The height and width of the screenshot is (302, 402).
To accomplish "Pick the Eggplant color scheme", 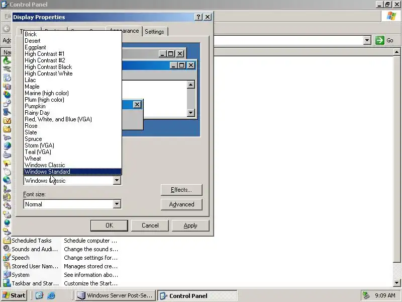I will tap(72, 47).
